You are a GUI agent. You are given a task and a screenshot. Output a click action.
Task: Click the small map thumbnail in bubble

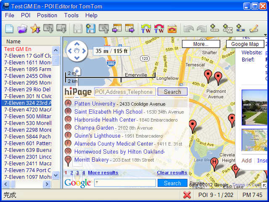point(254,140)
